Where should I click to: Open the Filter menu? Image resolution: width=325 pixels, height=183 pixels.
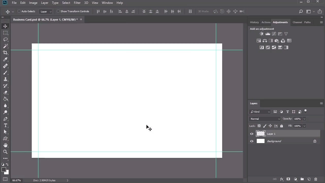(x=77, y=3)
